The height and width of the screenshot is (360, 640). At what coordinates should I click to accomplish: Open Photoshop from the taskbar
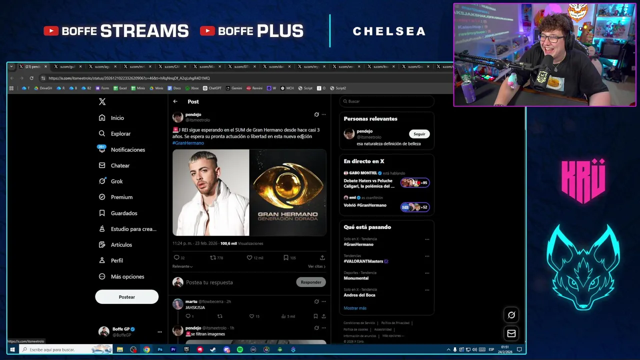click(160, 349)
